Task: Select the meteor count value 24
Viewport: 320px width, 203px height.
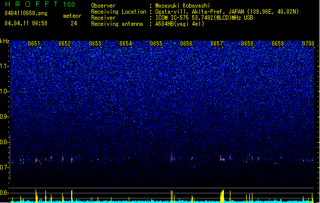Action: pos(74,23)
